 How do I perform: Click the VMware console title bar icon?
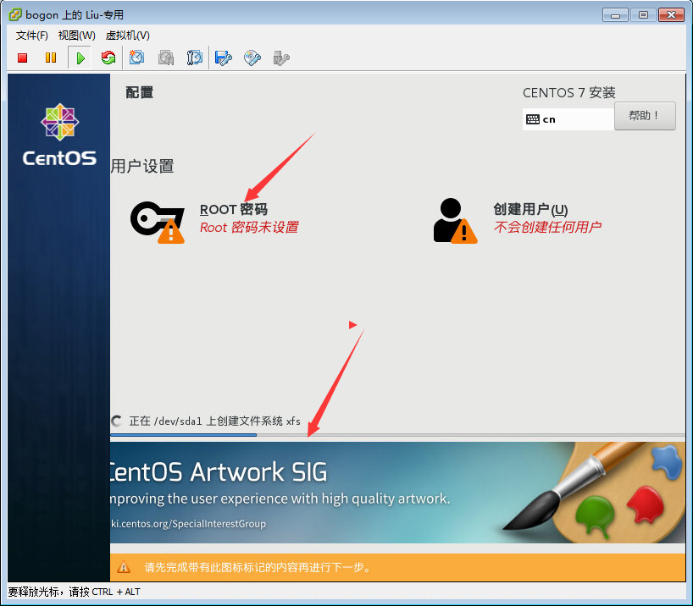coord(15,14)
